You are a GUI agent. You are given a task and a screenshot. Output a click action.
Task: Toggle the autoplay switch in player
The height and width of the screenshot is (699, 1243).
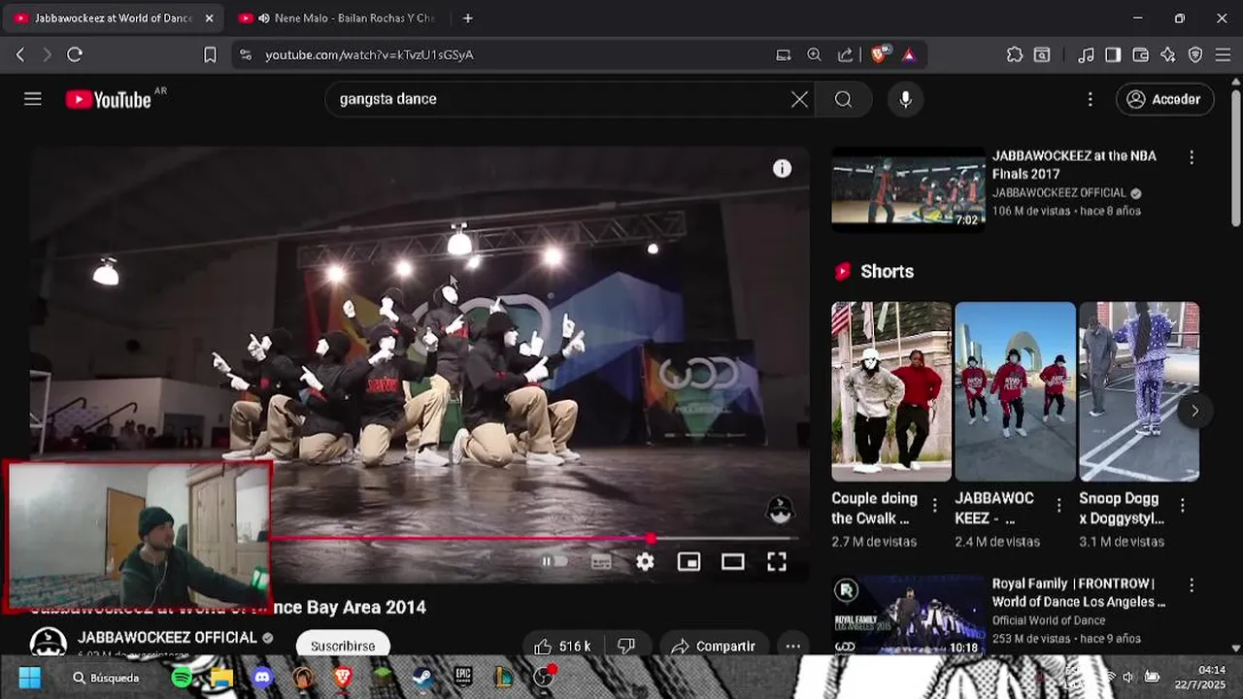(554, 561)
